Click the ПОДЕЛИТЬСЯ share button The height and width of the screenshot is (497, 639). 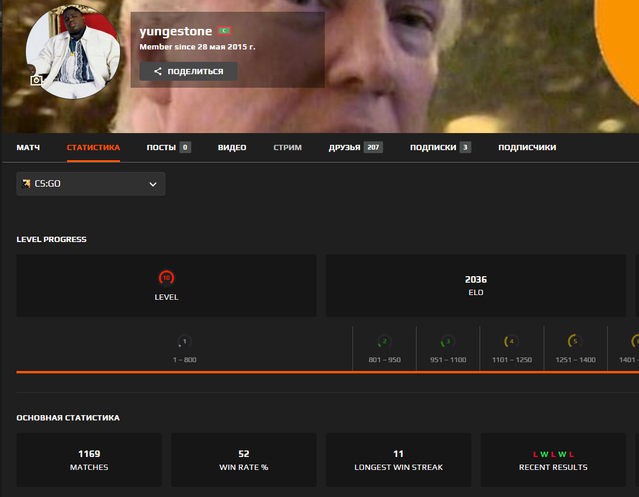(188, 71)
